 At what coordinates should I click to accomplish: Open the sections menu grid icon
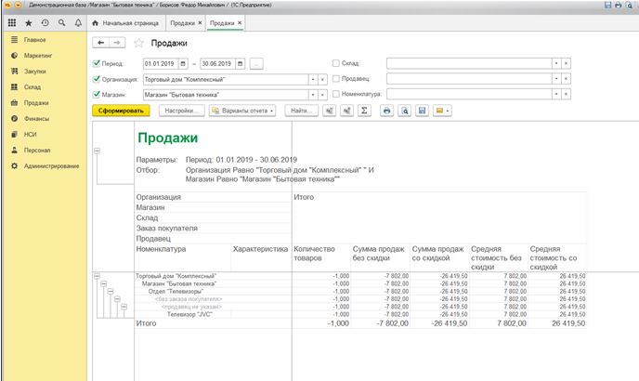[12, 21]
